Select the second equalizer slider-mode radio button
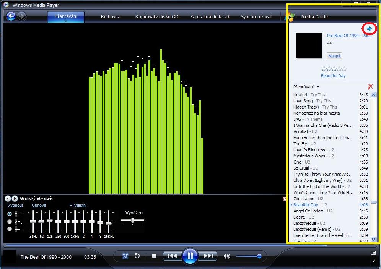This screenshot has height=269, width=381. [10, 222]
